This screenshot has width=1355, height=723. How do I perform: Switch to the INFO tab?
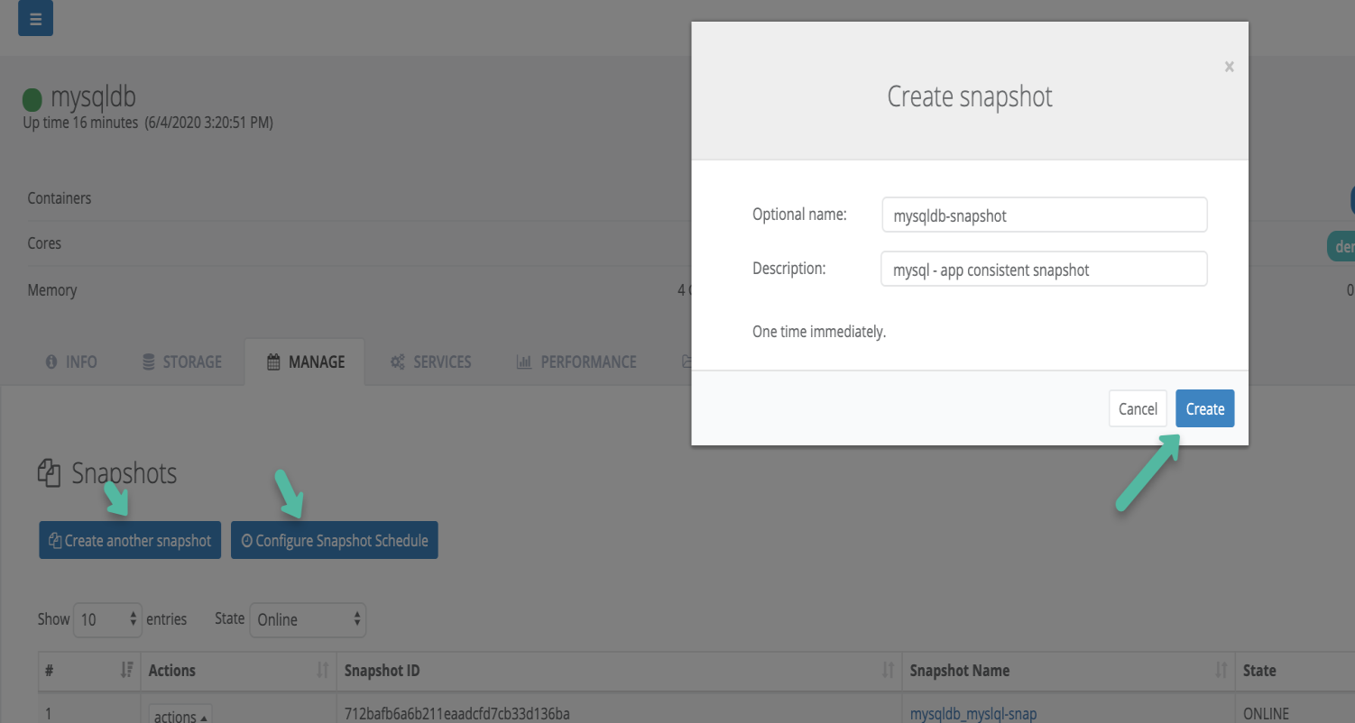(71, 361)
